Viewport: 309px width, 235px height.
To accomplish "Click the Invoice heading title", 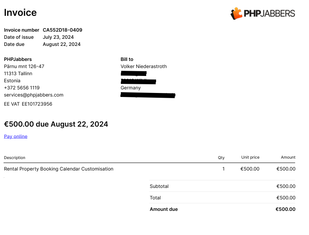I will point(20,13).
